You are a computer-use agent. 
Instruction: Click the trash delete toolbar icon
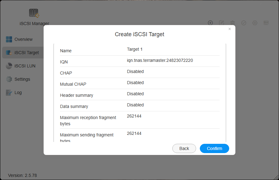point(233,23)
